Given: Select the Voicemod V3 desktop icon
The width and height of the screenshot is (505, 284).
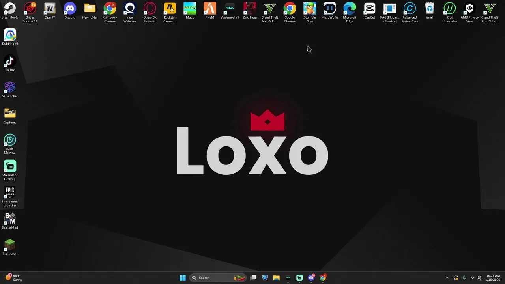Looking at the screenshot, I should (x=230, y=11).
